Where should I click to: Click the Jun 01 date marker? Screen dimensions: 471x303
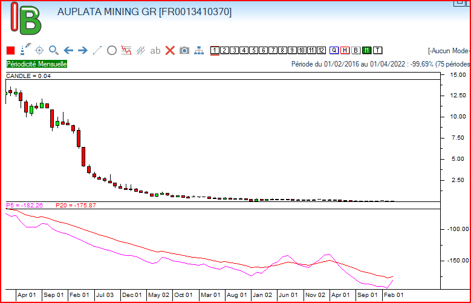(288, 295)
